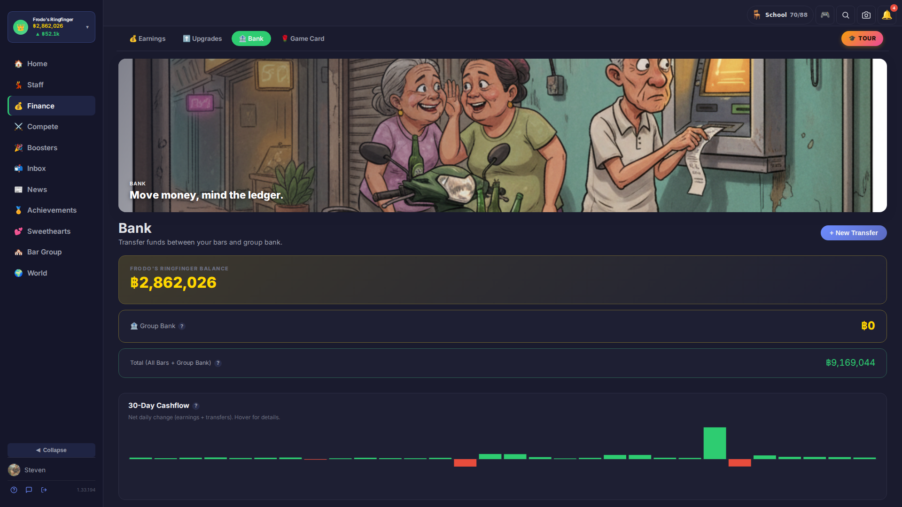Switch to the Game Card tab
The height and width of the screenshot is (507, 902).
[303, 38]
